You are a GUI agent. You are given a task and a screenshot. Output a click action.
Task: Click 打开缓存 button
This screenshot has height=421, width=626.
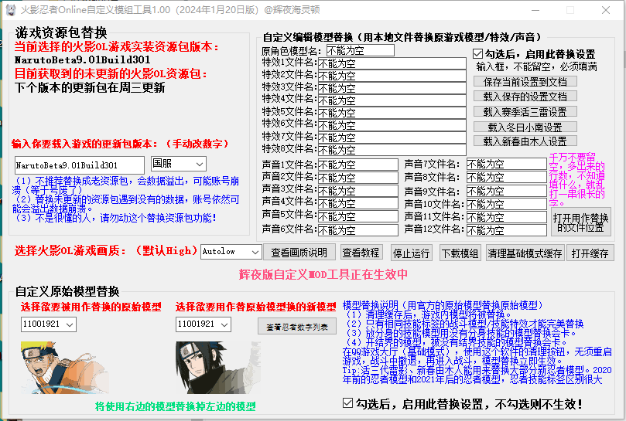[x=590, y=253]
